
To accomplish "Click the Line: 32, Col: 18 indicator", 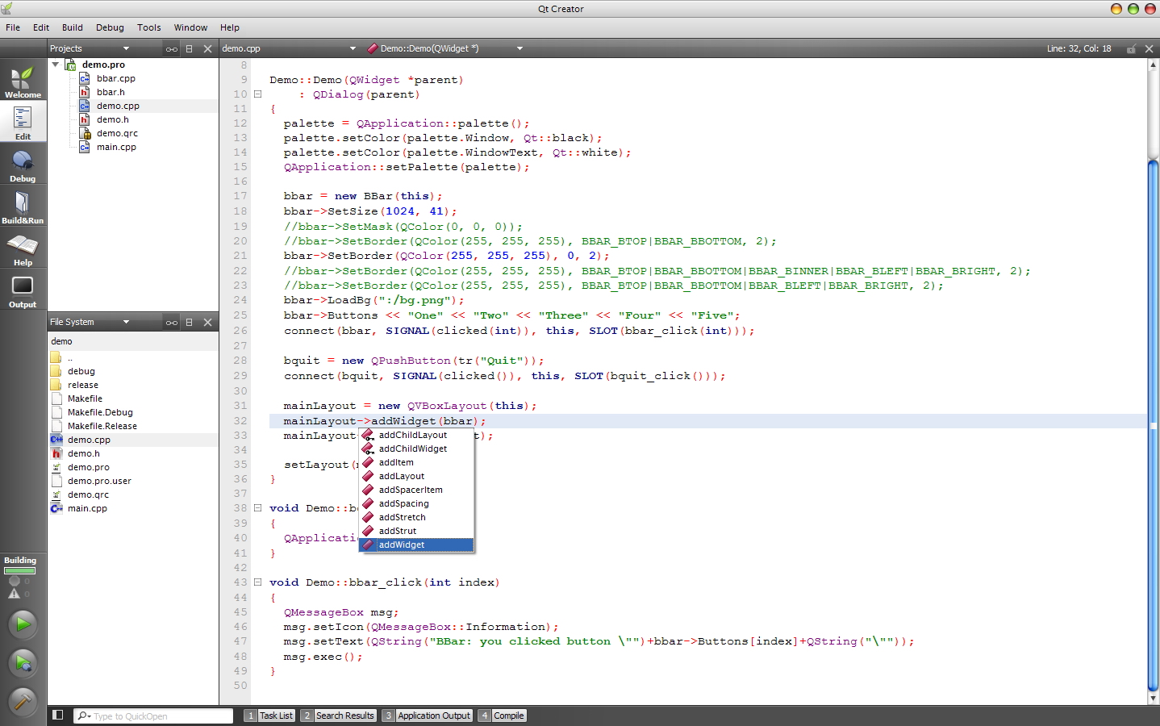I will [x=1079, y=48].
